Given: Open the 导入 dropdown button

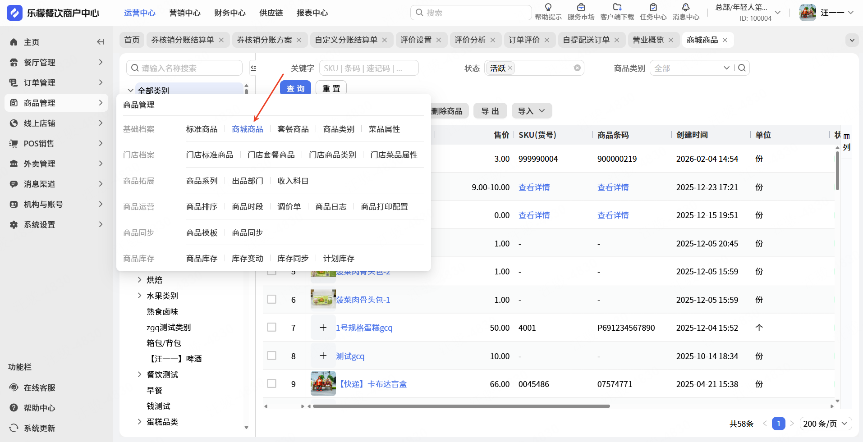Looking at the screenshot, I should (532, 111).
